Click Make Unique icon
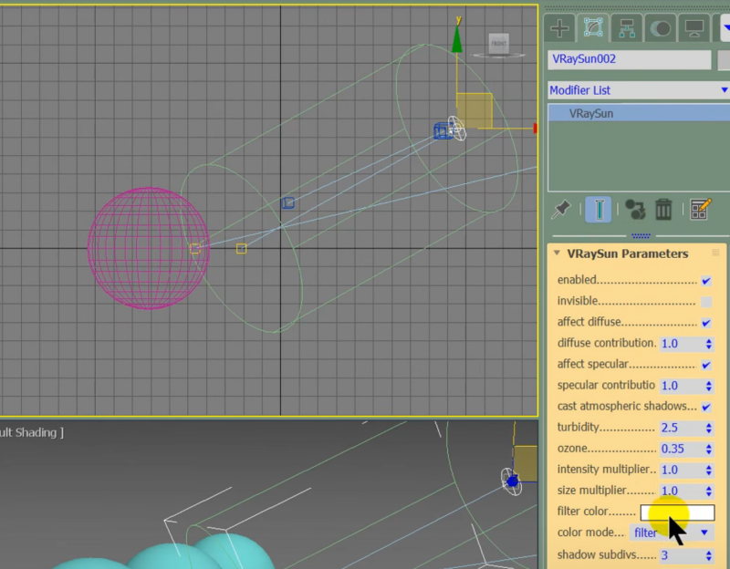 [x=635, y=210]
